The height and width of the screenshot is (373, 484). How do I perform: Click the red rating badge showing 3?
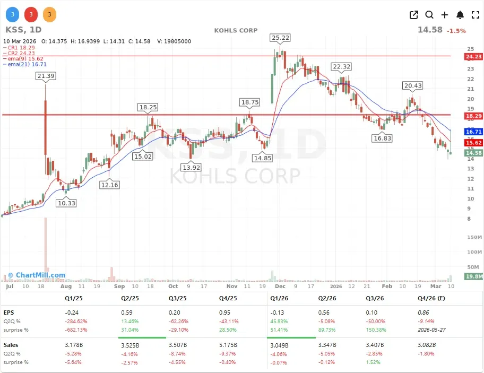click(31, 14)
